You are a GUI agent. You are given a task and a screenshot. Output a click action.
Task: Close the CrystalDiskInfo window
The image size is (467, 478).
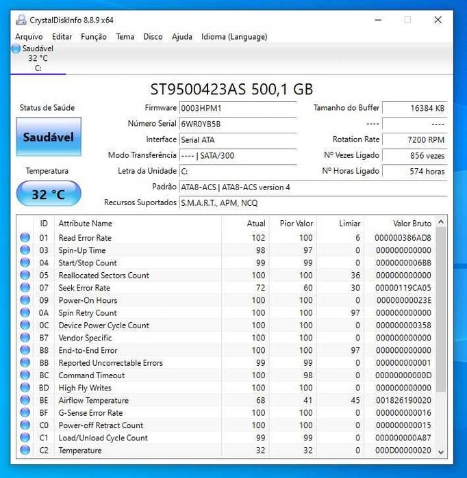[x=438, y=20]
